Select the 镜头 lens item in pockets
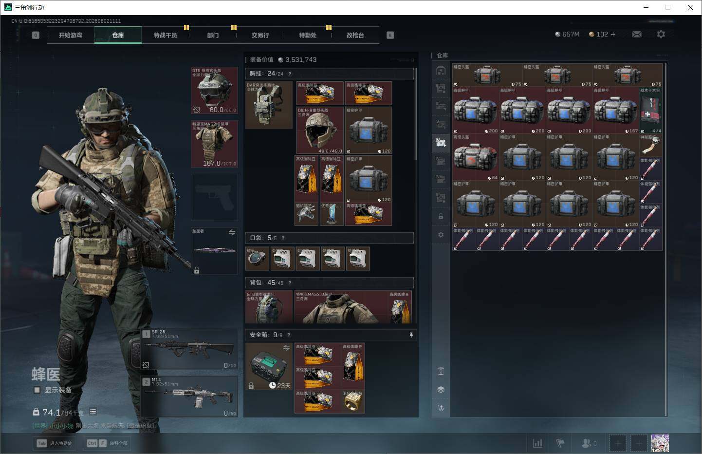This screenshot has height=454, width=702. 258,258
